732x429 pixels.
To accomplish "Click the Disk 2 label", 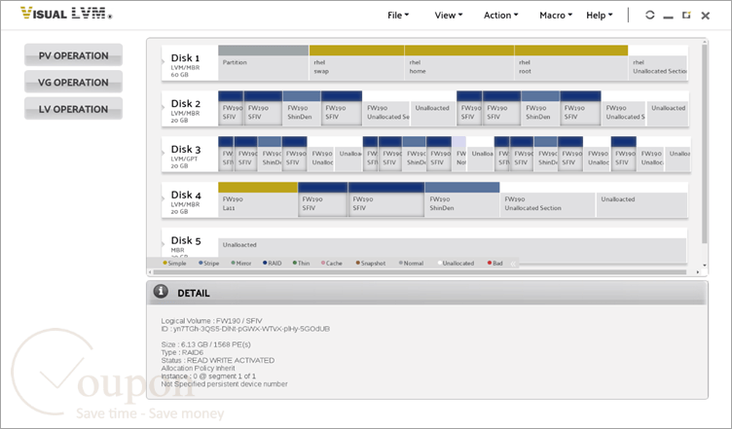I will 185,103.
